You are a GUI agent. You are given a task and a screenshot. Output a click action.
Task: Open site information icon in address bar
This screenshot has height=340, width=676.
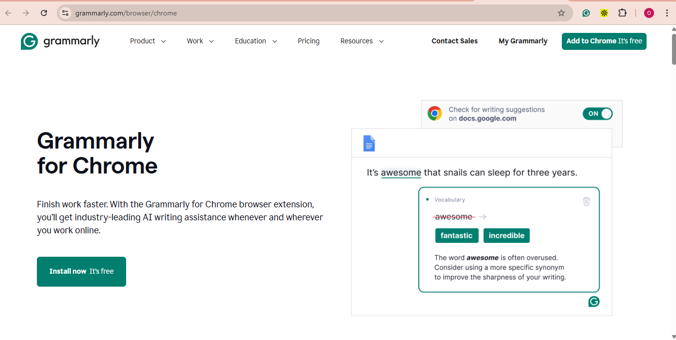click(x=65, y=13)
